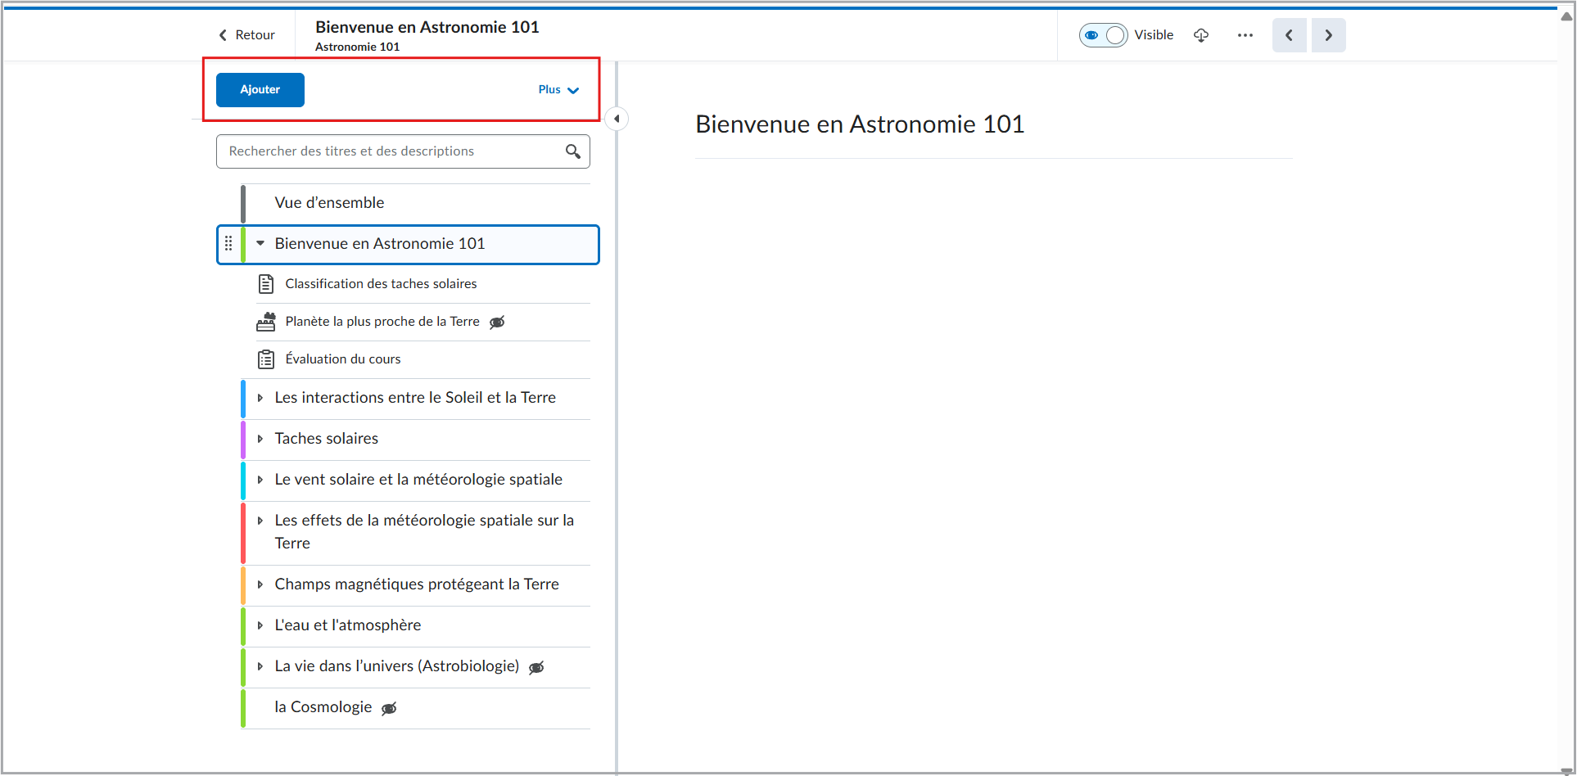
Task: Click hidden-eye icon next to la Cosmologie
Action: (389, 709)
